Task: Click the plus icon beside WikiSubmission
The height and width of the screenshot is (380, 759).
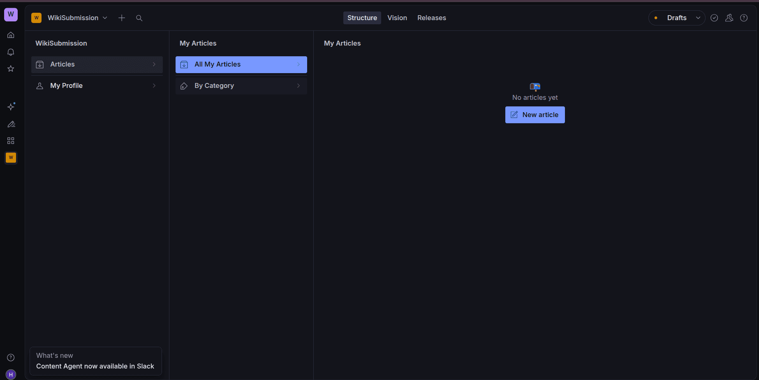Action: [x=122, y=18]
